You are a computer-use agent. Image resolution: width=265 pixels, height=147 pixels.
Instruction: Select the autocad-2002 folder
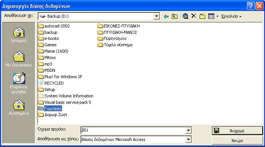pos(54,26)
